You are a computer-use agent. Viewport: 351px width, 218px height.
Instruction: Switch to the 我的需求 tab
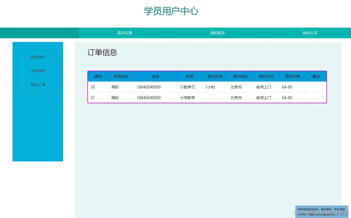coord(217,33)
